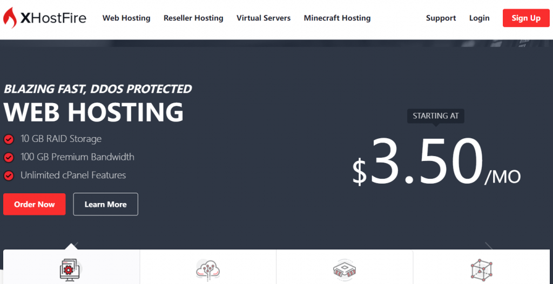The width and height of the screenshot is (553, 284).
Task: Open the Reseller Hosting menu
Action: pos(193,18)
